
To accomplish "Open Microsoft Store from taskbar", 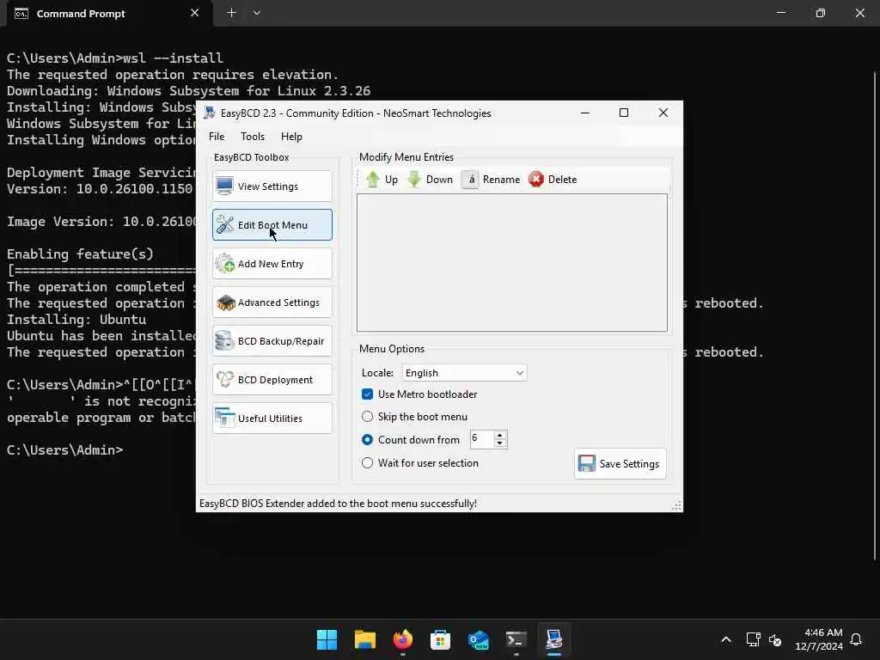I will point(441,639).
